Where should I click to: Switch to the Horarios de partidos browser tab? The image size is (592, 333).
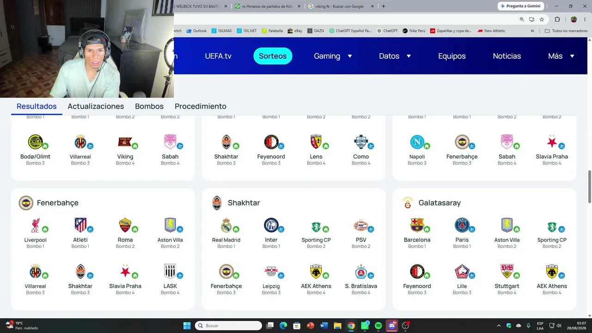click(x=267, y=6)
